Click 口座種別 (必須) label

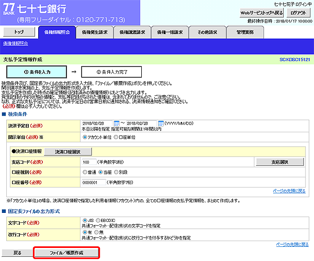[x=27, y=172]
